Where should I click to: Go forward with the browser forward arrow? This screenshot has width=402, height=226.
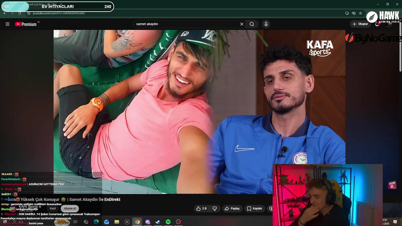(x=12, y=13)
